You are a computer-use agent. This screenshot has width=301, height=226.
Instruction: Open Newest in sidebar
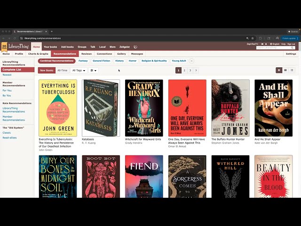coord(7,75)
